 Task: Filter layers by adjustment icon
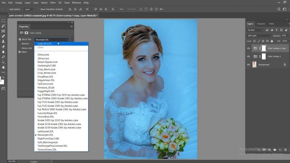click(x=272, y=30)
